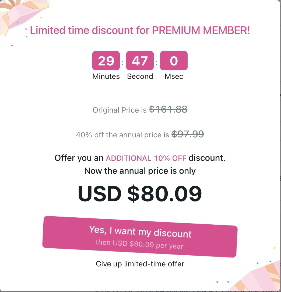Click the "Yes, I want my discount" button
Image resolution: width=281 pixels, height=292 pixels.
140,237
